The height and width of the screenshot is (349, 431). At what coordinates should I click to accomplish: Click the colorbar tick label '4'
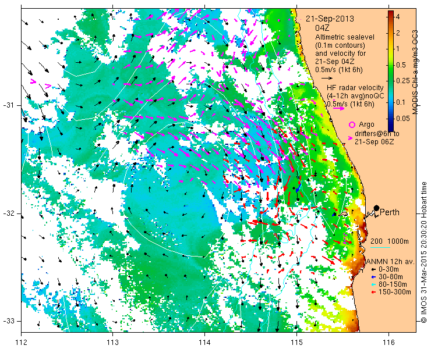[398, 17]
